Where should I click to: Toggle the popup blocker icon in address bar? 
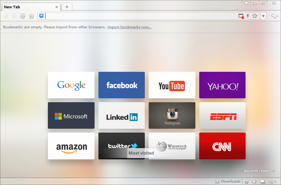[x=241, y=16]
